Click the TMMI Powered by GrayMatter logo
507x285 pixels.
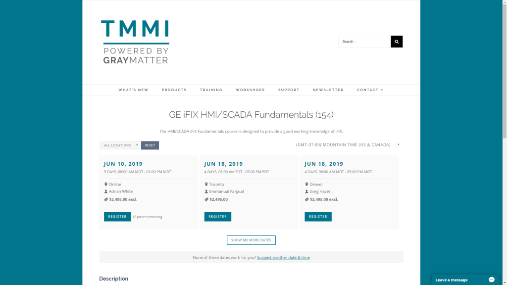coord(135,42)
